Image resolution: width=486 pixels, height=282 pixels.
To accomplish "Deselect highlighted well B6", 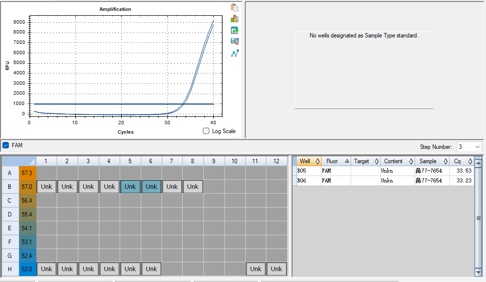I will (x=151, y=187).
